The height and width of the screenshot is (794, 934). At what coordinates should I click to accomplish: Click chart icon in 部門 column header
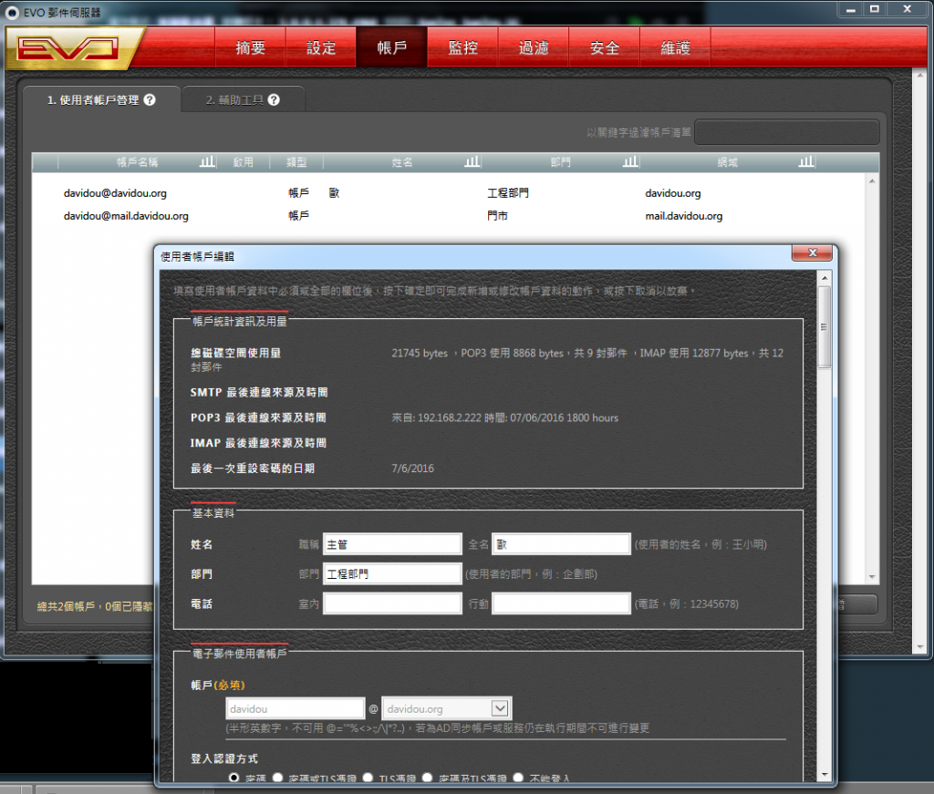click(x=630, y=161)
